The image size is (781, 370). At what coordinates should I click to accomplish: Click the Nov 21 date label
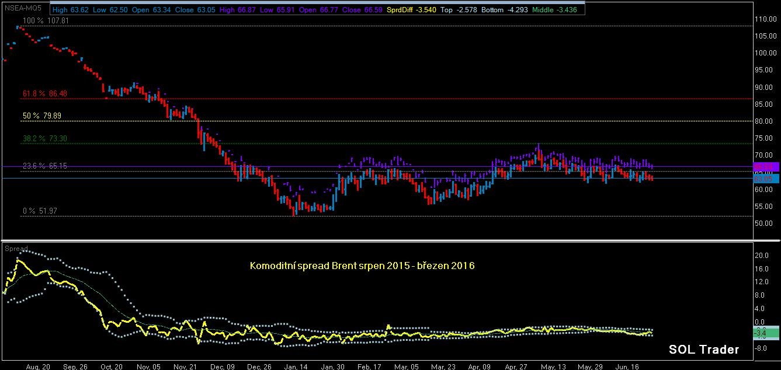point(185,367)
